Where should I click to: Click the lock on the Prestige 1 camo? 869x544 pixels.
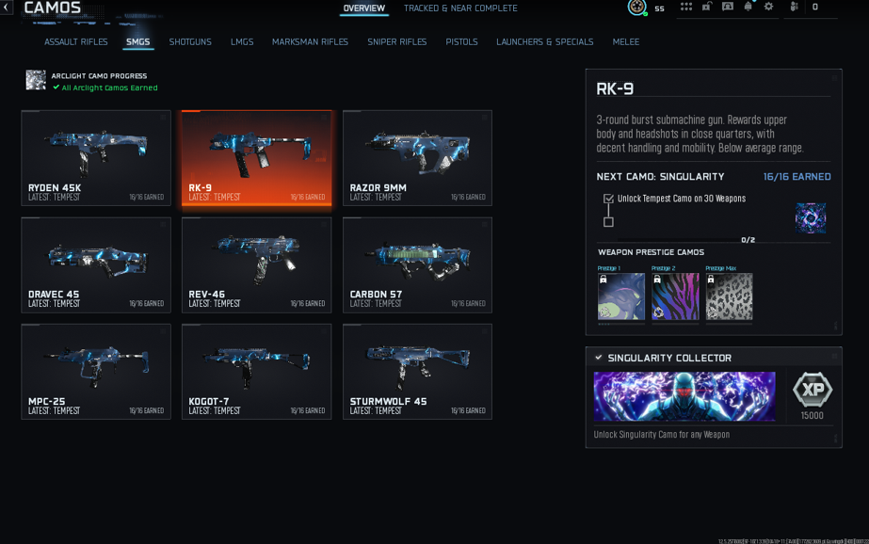point(603,280)
